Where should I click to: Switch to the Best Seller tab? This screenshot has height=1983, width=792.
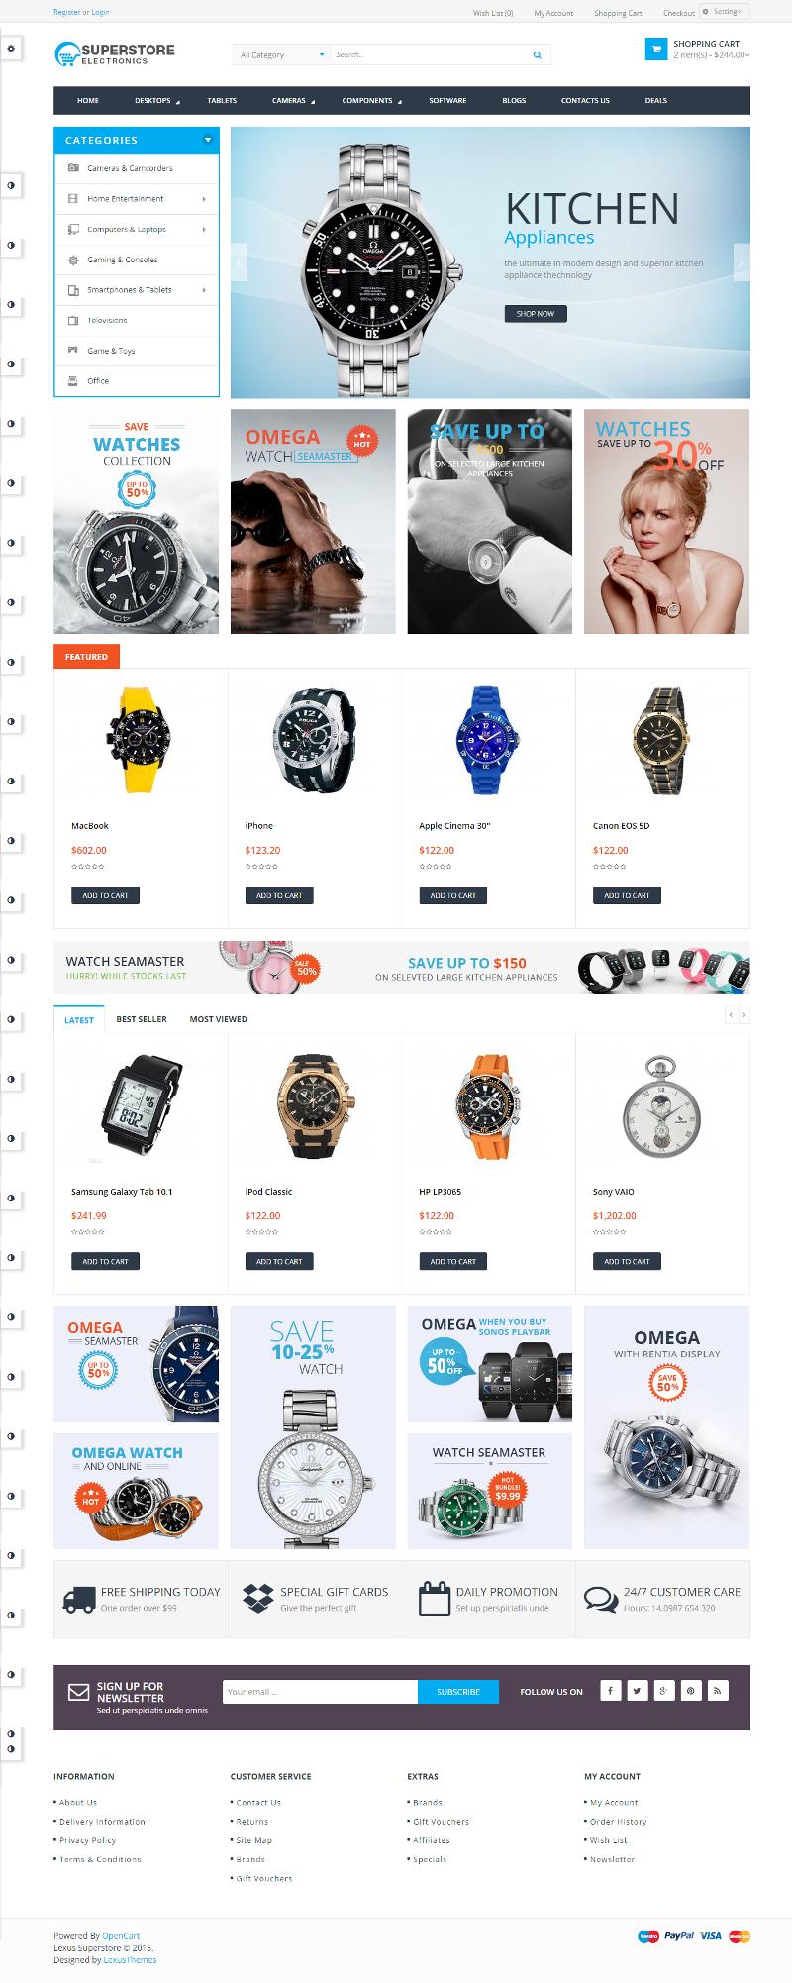point(142,1019)
